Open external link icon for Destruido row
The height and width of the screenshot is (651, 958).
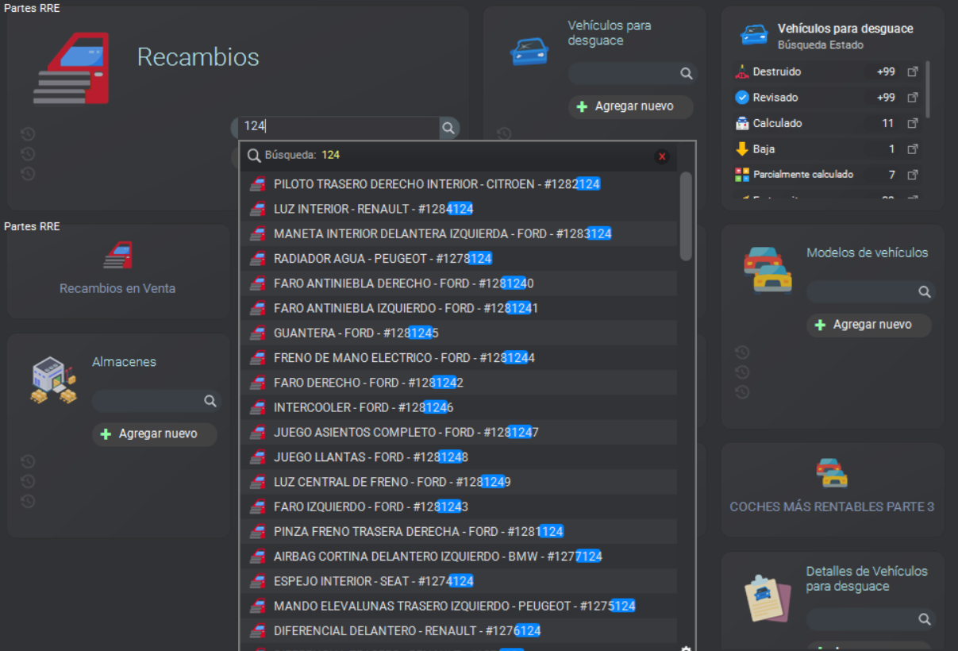pos(913,71)
